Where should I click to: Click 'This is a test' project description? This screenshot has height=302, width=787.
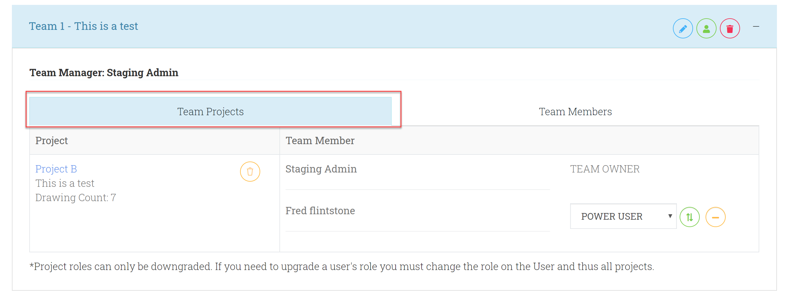pyautogui.click(x=65, y=183)
